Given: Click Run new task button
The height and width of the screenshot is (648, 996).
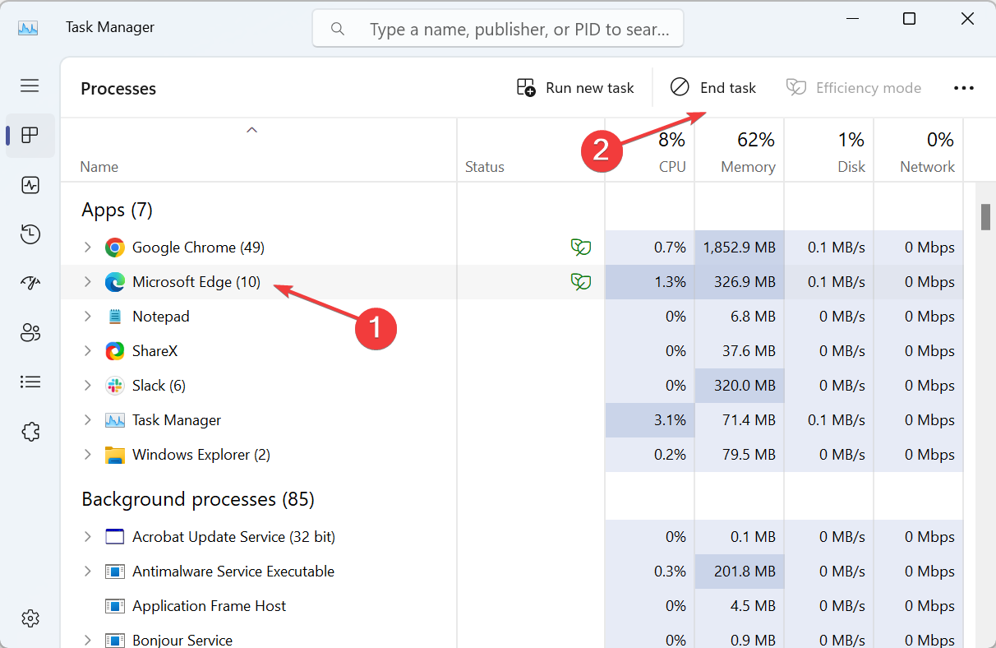Looking at the screenshot, I should pos(575,88).
